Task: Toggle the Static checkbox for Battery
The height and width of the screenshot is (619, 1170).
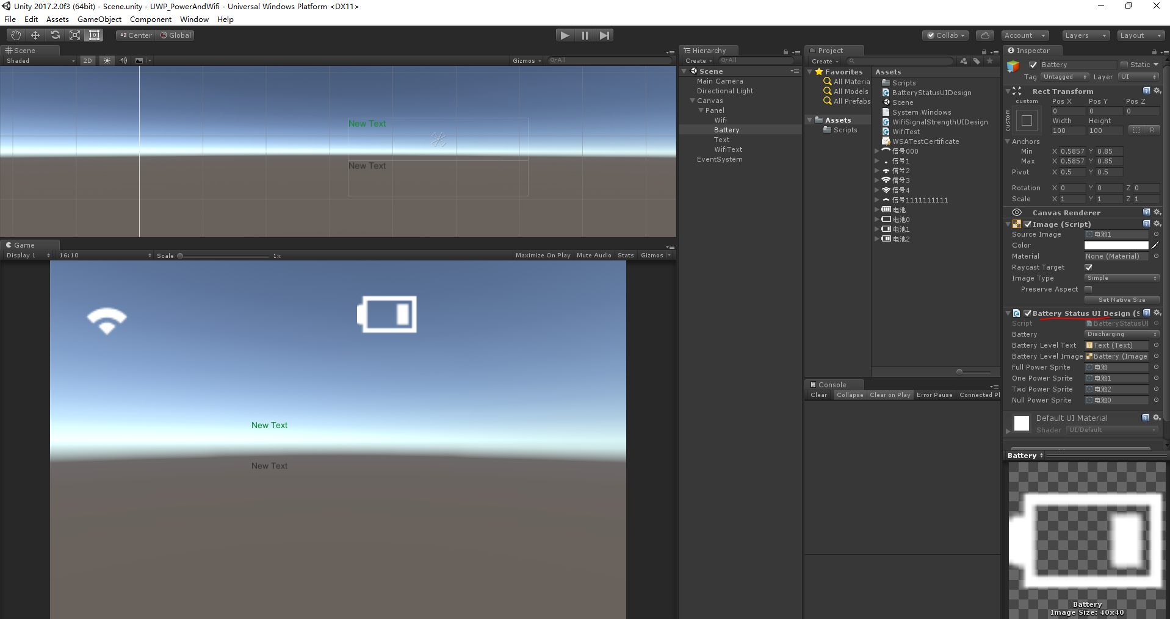Action: click(x=1124, y=65)
